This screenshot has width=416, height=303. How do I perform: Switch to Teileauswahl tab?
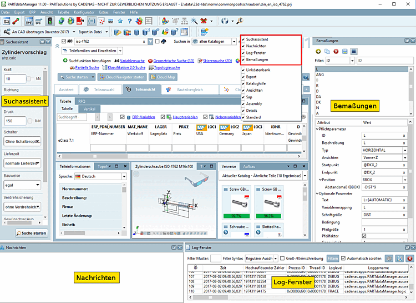pos(99,90)
